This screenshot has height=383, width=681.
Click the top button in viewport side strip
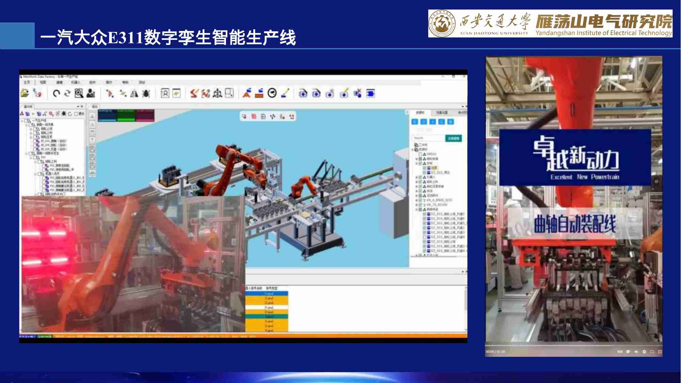[92, 116]
